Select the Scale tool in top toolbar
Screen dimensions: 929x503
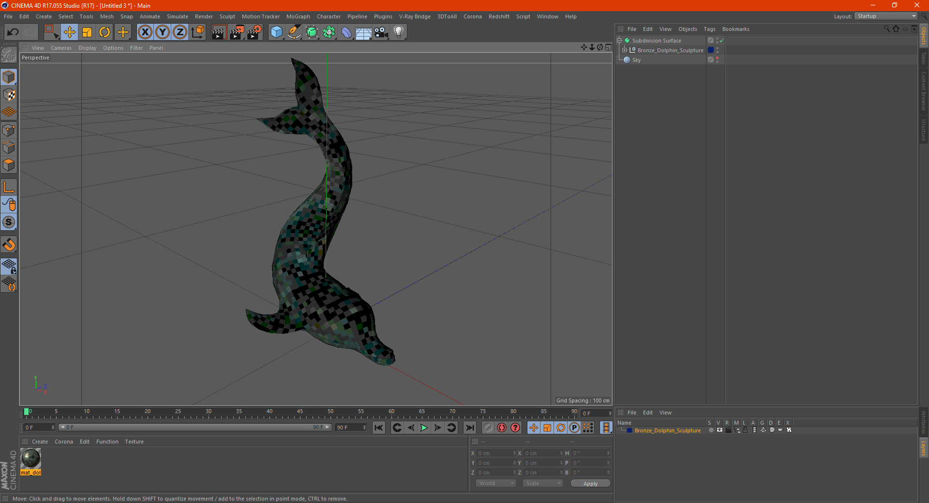(x=87, y=32)
